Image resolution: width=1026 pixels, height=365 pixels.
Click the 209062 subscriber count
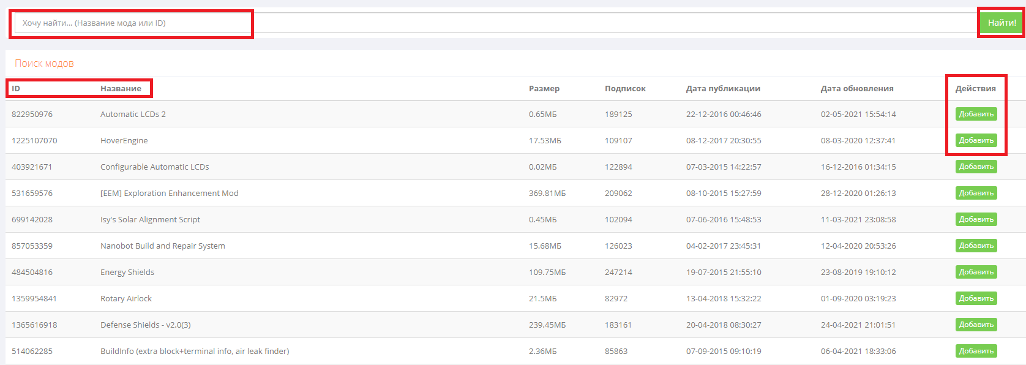[618, 193]
